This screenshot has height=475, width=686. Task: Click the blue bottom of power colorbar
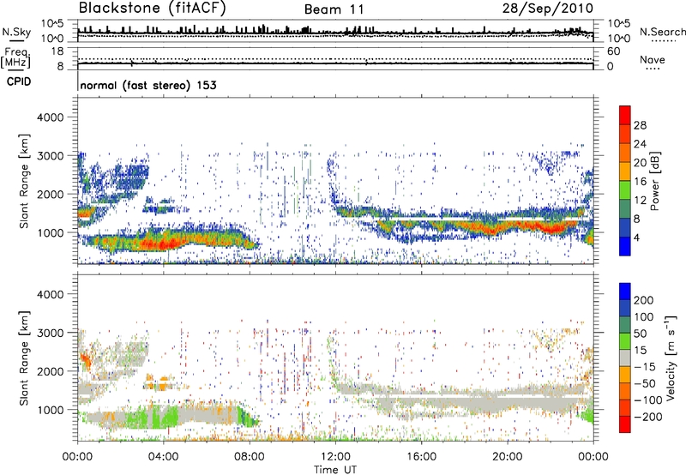(625, 246)
